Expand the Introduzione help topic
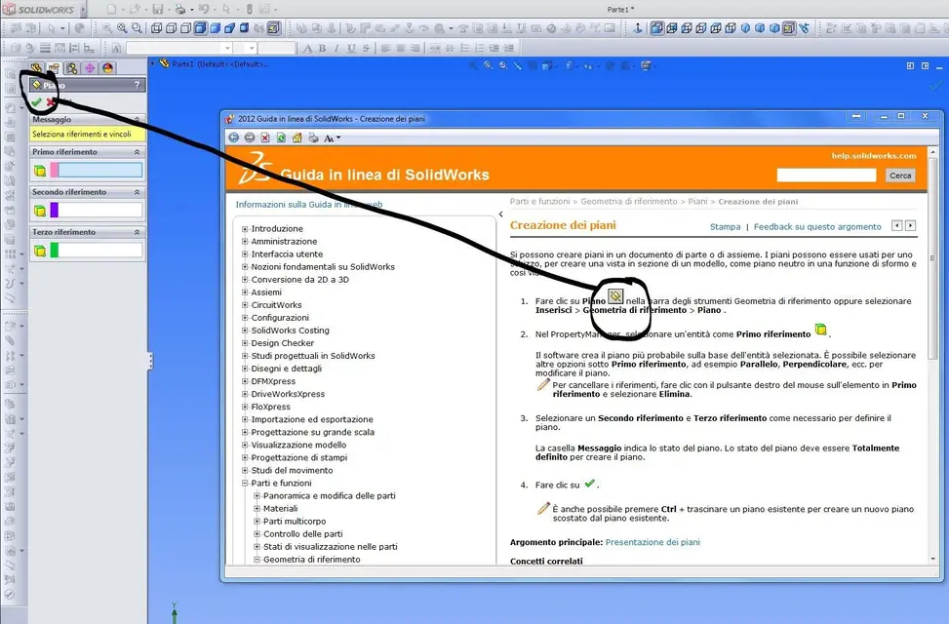The height and width of the screenshot is (624, 949). click(x=245, y=229)
